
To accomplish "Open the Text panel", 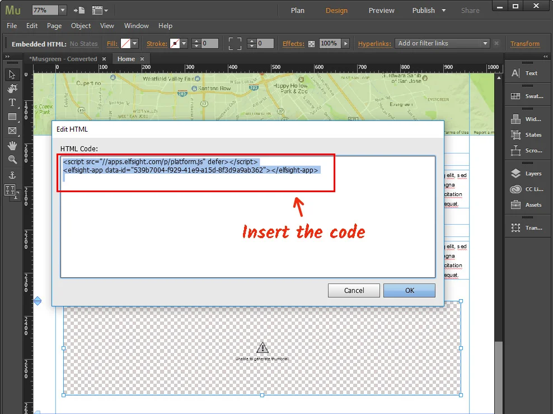I will (x=524, y=73).
